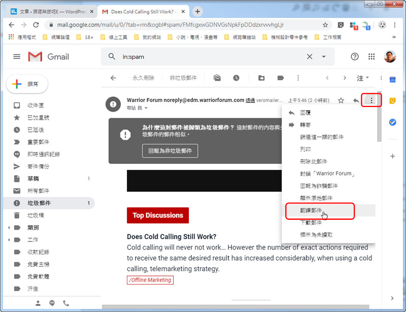Select 翻譯郵件 menu item
Screen dimensions: 406x312
coord(328,211)
